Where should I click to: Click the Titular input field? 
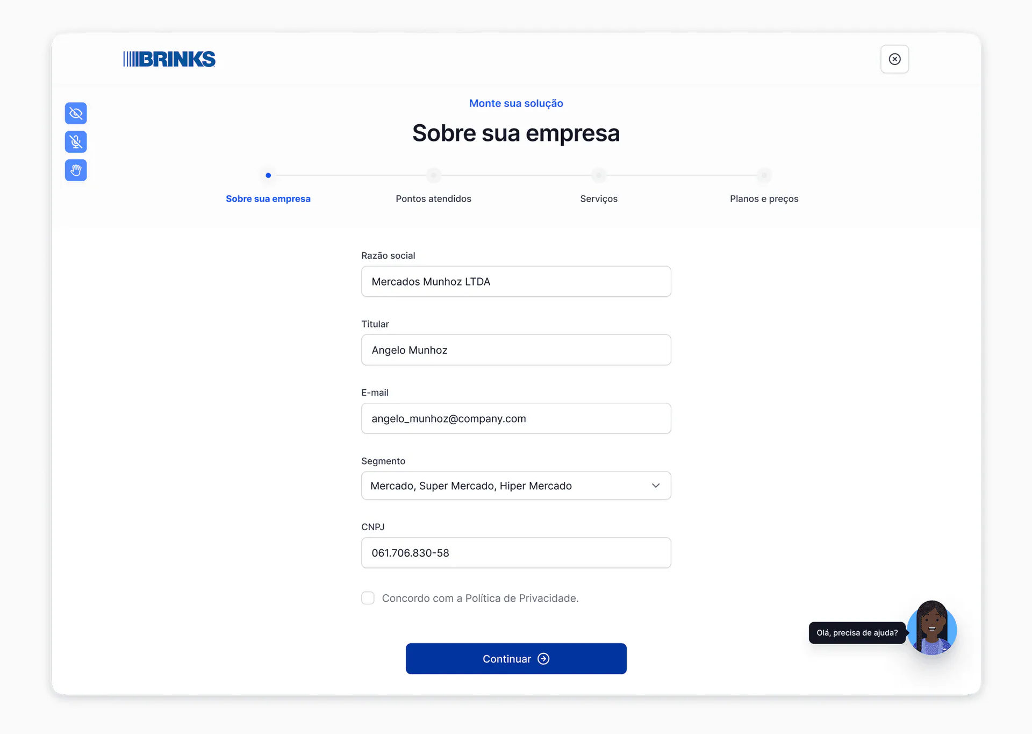click(x=516, y=350)
